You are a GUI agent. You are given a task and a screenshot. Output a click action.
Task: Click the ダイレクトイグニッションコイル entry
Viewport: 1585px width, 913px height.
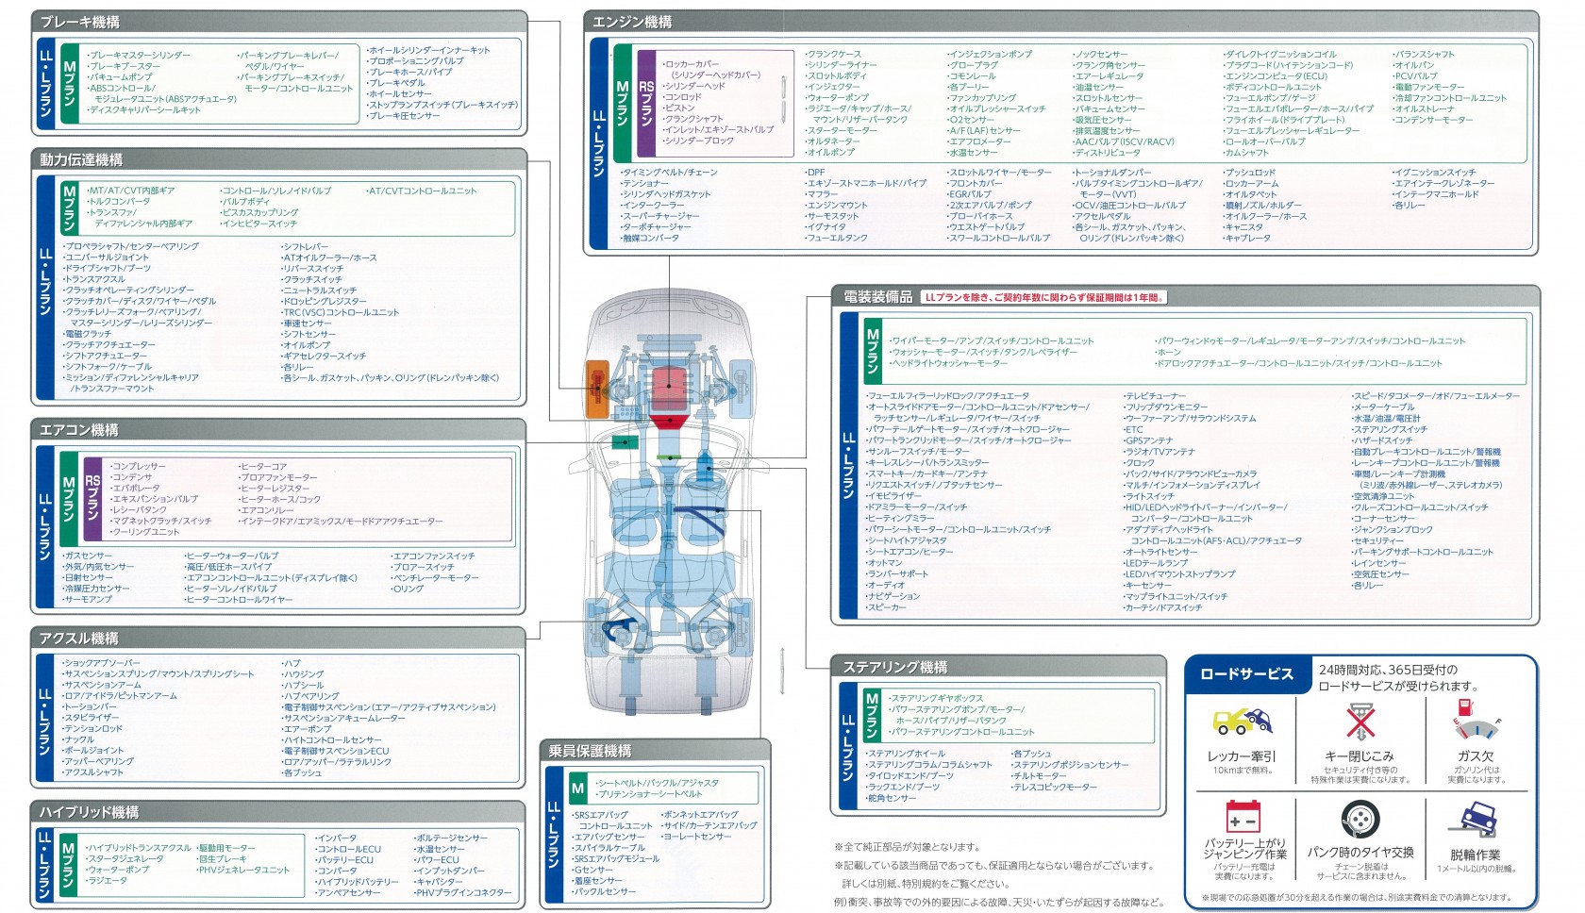point(1279,55)
